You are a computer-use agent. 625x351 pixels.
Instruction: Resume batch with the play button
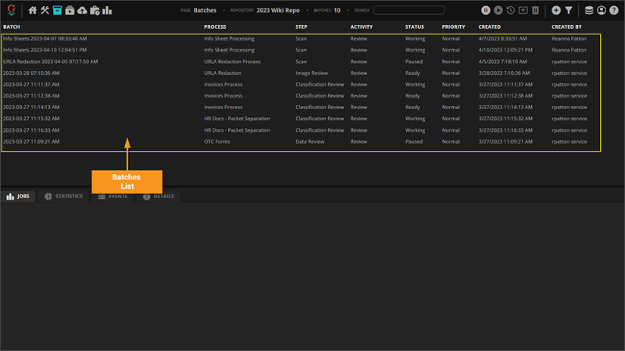(x=498, y=10)
